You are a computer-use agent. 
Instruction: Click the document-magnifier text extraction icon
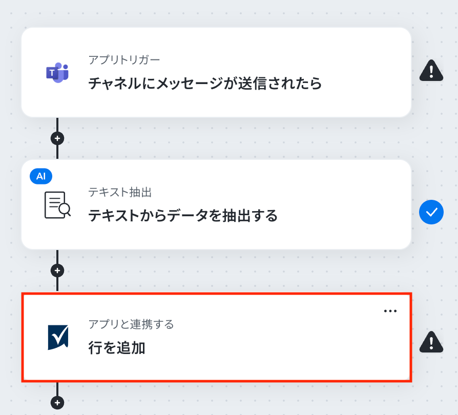click(x=57, y=205)
